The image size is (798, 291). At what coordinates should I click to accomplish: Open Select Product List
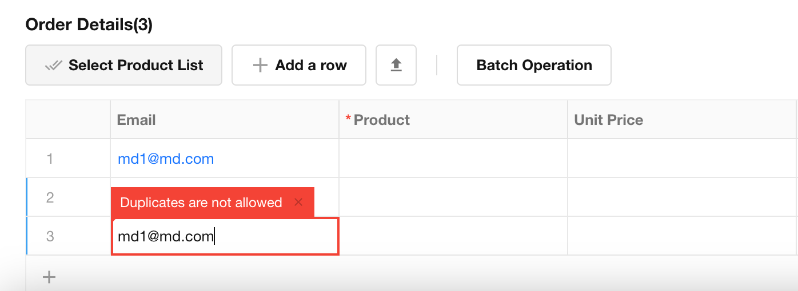coord(123,65)
